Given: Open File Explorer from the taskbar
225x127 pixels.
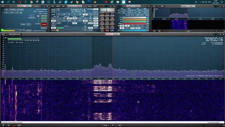Looking at the screenshot, I should tap(118, 2).
